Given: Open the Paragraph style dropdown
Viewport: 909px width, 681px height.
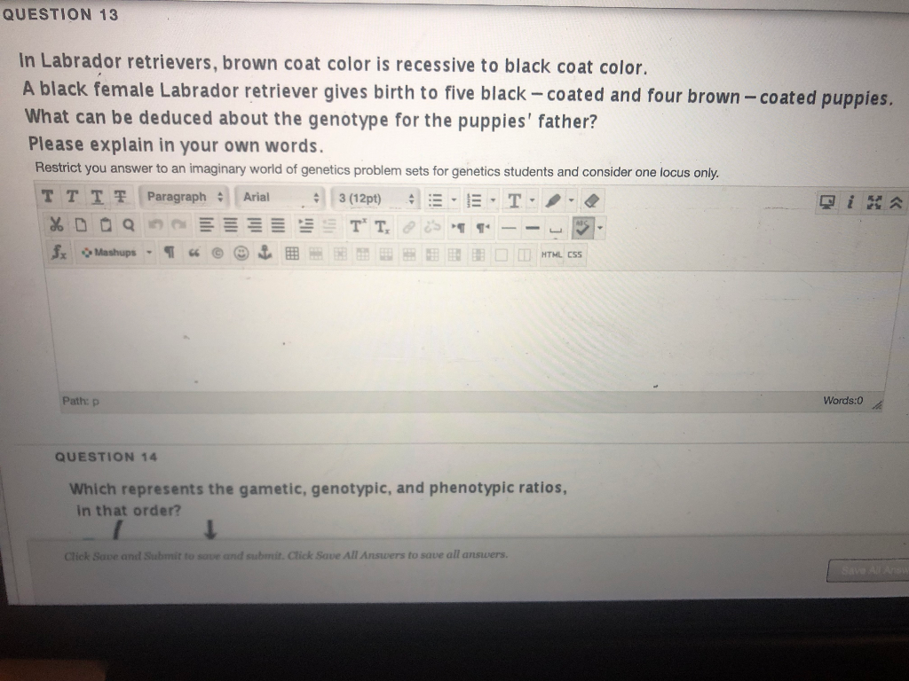Looking at the screenshot, I should coord(182,199).
